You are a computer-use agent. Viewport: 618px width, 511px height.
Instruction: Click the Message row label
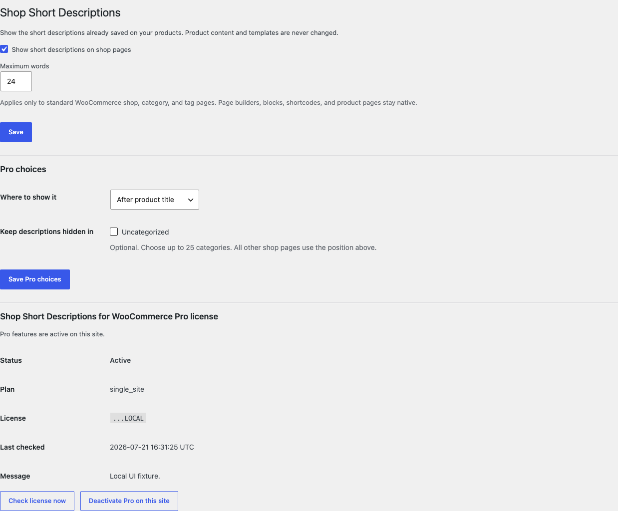point(15,476)
